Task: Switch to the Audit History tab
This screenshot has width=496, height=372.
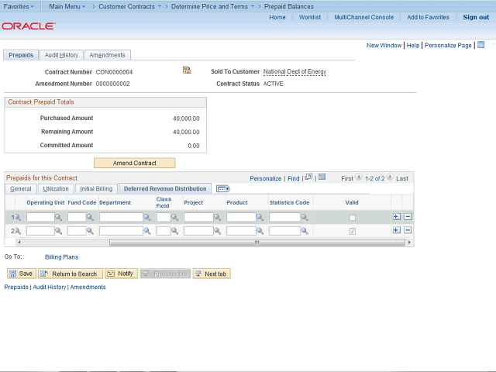Action: pos(61,55)
